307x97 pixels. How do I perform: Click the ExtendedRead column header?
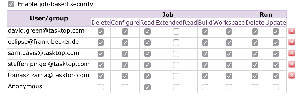[176, 23]
